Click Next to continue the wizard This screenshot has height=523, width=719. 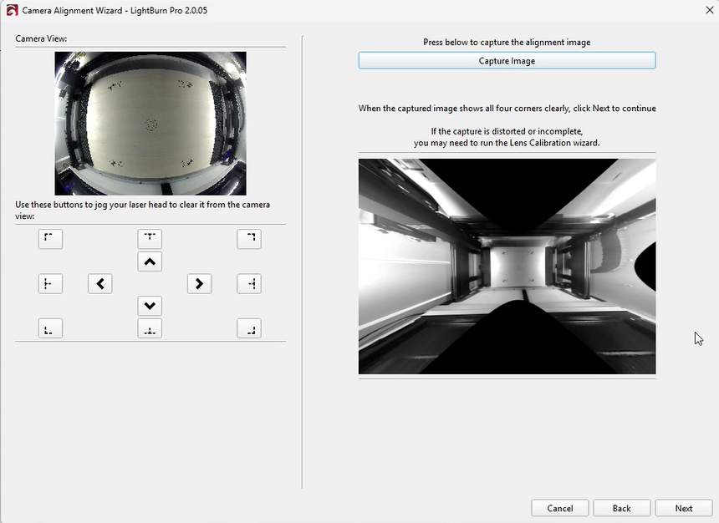684,508
